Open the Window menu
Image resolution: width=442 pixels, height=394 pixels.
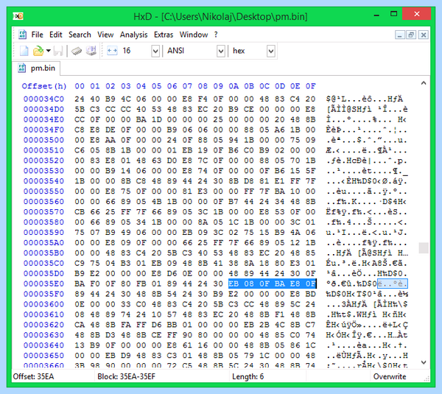point(194,35)
